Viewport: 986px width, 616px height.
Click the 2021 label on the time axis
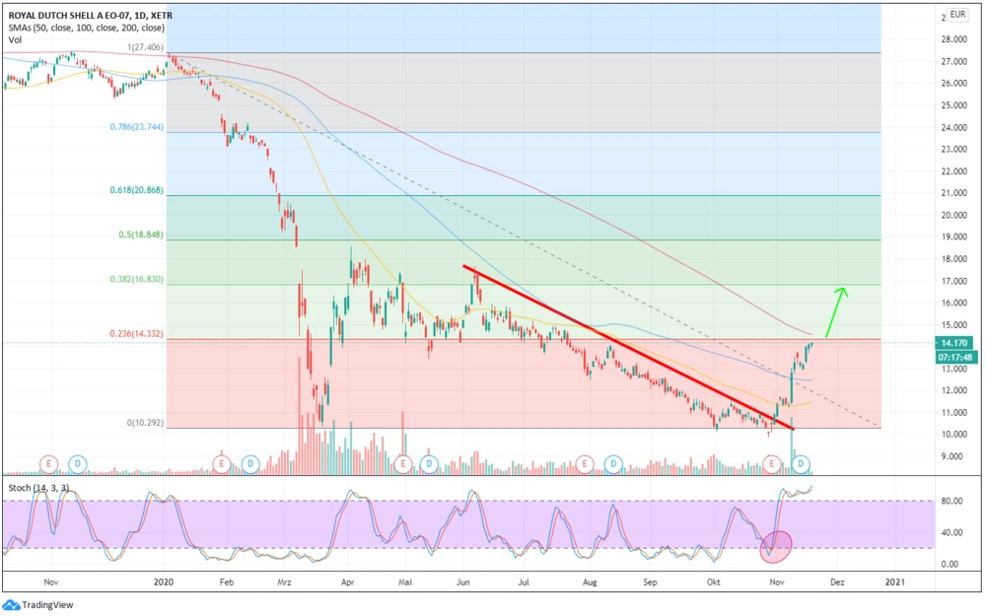click(x=894, y=582)
